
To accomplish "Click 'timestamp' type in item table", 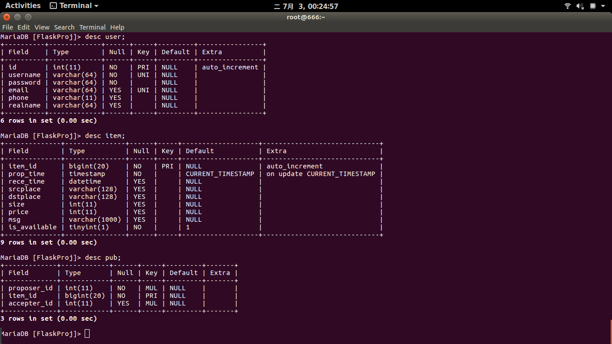I will point(87,174).
